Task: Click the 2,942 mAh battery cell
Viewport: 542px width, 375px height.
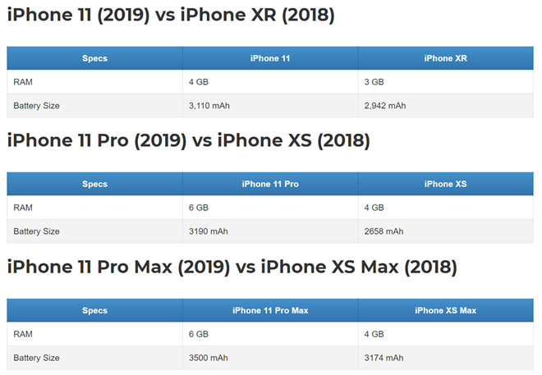Action: pos(385,106)
